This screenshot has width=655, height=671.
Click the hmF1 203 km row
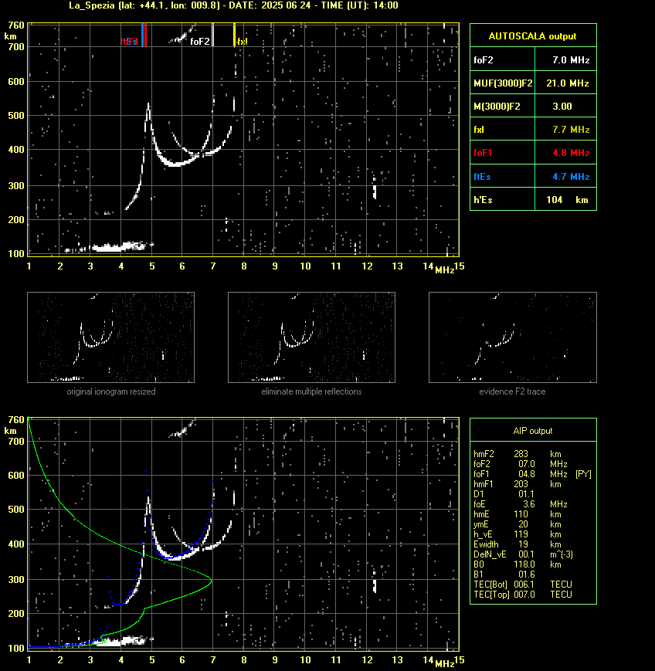coord(518,484)
